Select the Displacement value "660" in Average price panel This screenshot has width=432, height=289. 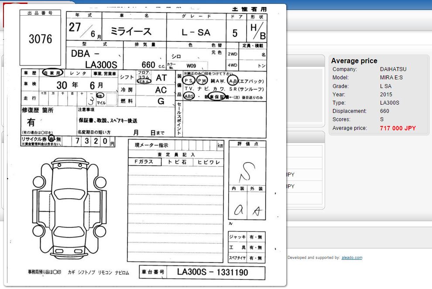pyautogui.click(x=384, y=111)
